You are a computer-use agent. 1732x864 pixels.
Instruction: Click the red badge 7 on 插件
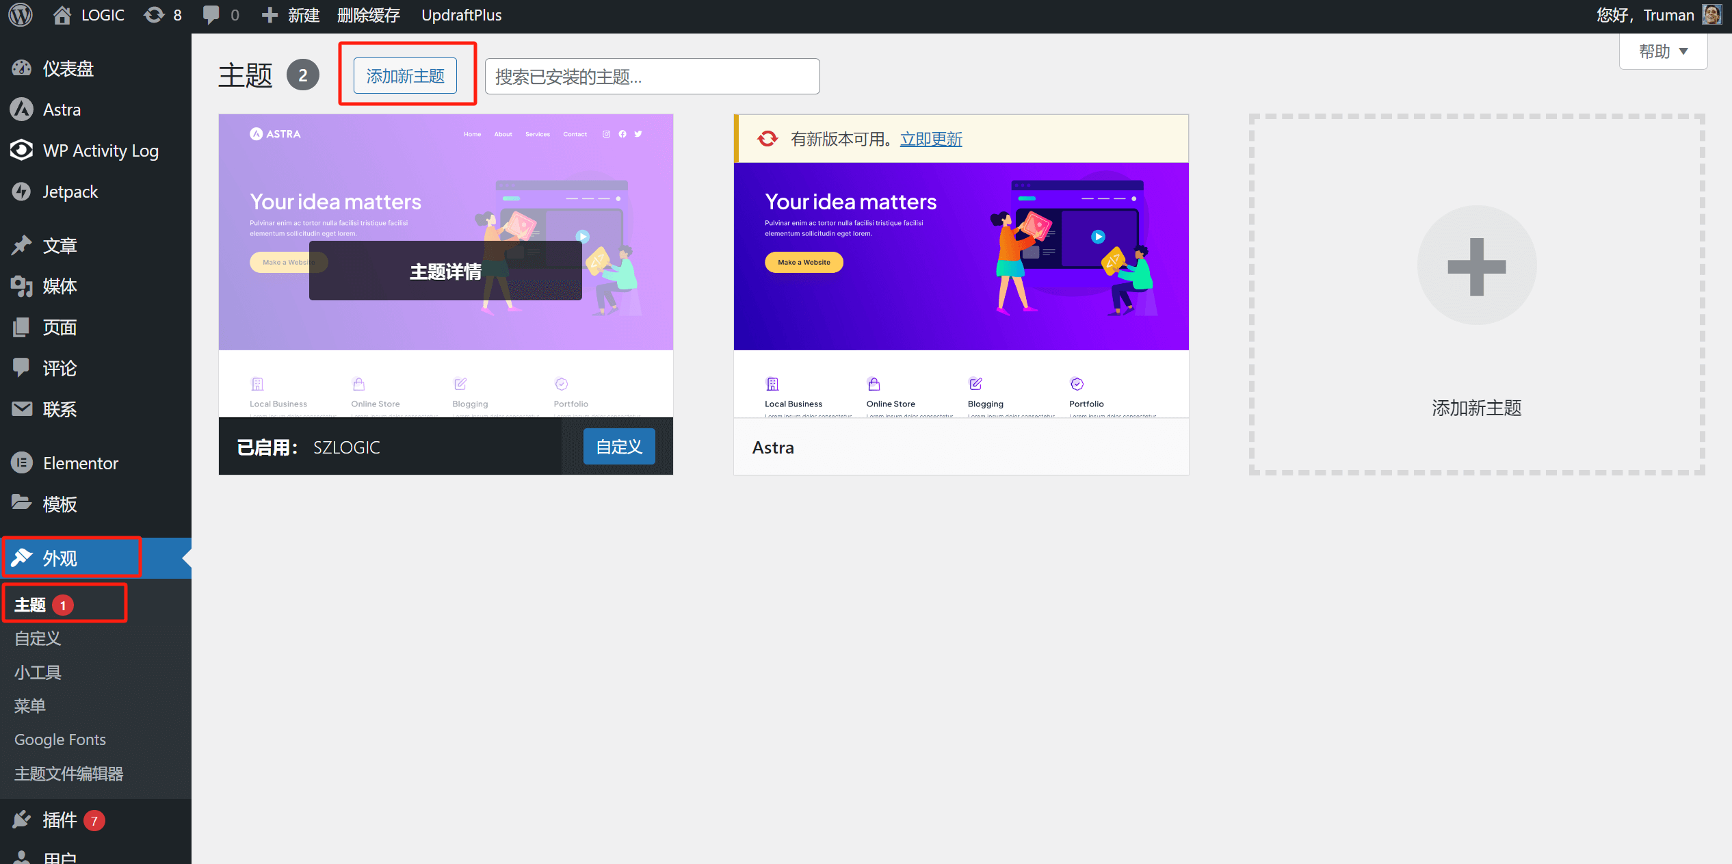click(x=94, y=820)
